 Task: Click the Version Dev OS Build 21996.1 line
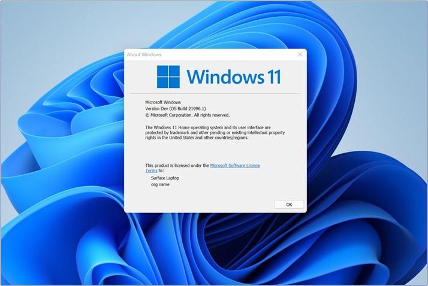[x=178, y=108]
